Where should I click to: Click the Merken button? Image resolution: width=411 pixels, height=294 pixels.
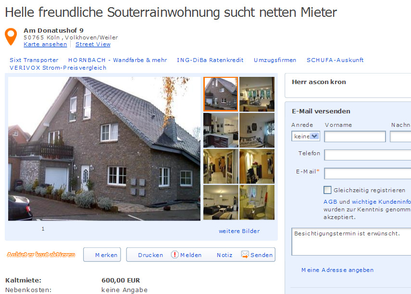pos(102,255)
